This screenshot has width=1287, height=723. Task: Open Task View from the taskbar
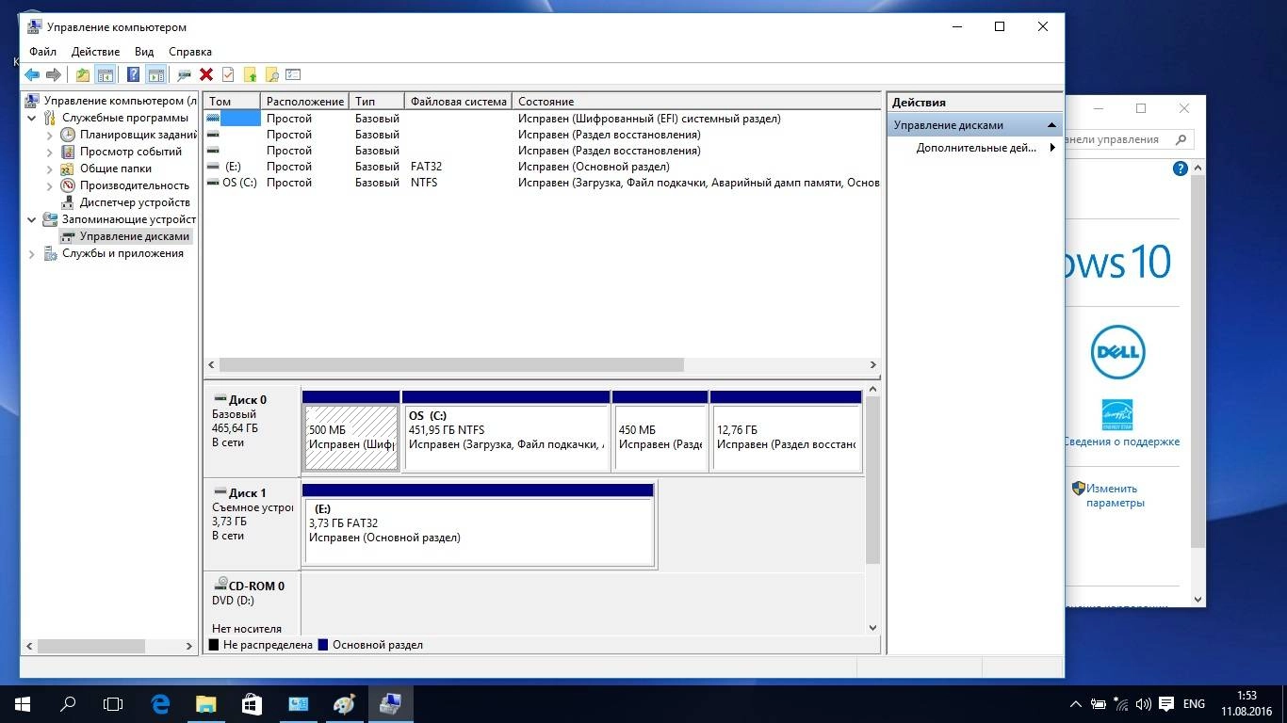click(x=113, y=703)
